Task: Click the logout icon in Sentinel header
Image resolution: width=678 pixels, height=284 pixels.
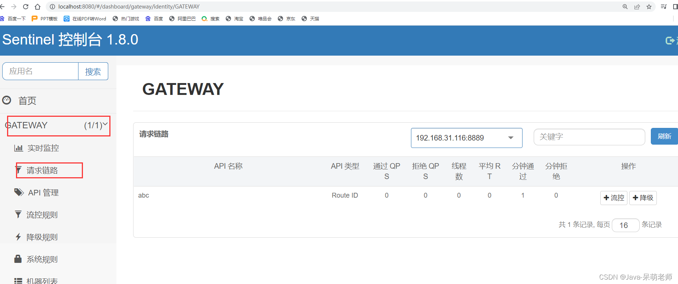Action: (x=670, y=40)
